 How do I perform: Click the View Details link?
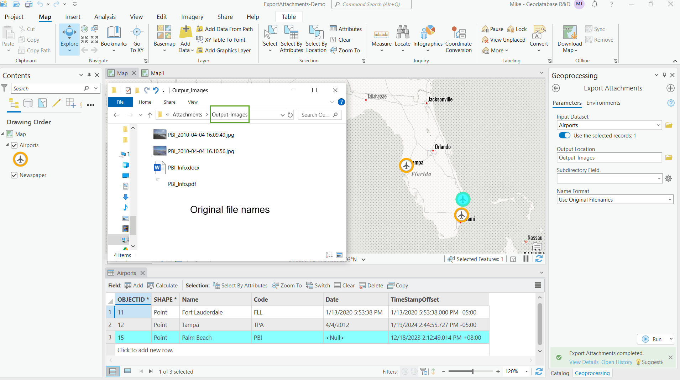click(x=584, y=362)
